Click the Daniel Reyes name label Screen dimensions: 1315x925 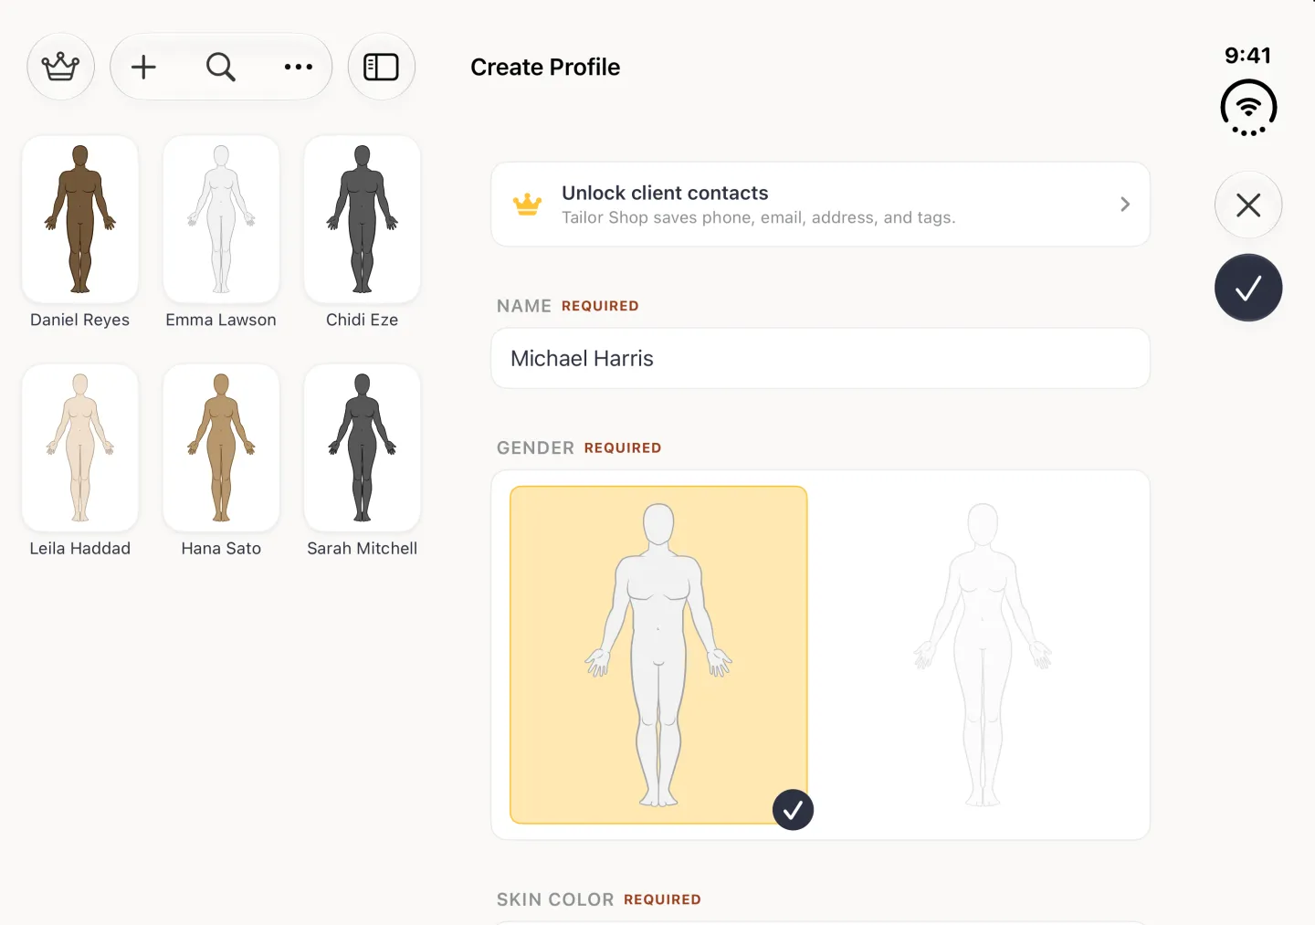80,320
